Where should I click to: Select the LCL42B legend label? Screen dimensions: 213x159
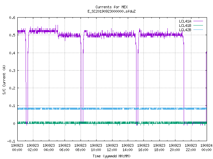tap(185, 30)
